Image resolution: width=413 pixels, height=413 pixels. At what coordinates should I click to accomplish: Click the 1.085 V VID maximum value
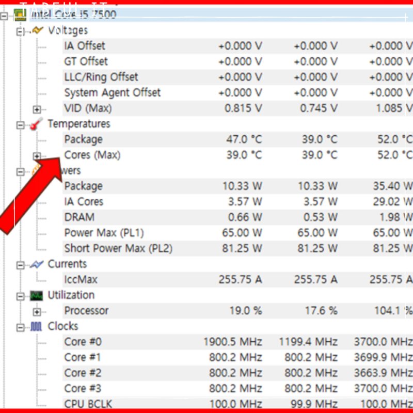point(394,108)
